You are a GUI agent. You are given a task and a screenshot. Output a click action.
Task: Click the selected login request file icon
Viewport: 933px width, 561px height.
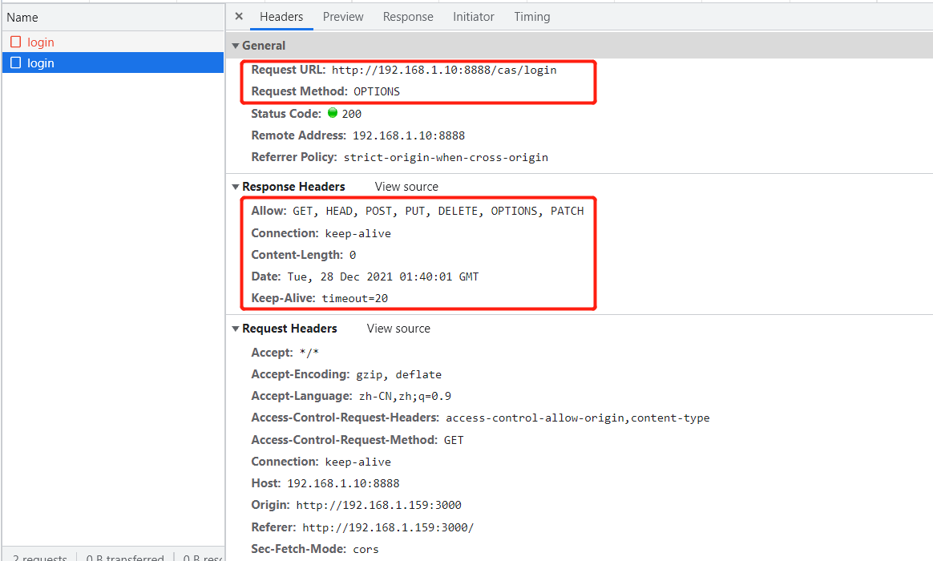(x=16, y=63)
